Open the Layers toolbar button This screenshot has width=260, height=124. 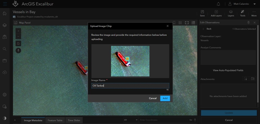231,13
